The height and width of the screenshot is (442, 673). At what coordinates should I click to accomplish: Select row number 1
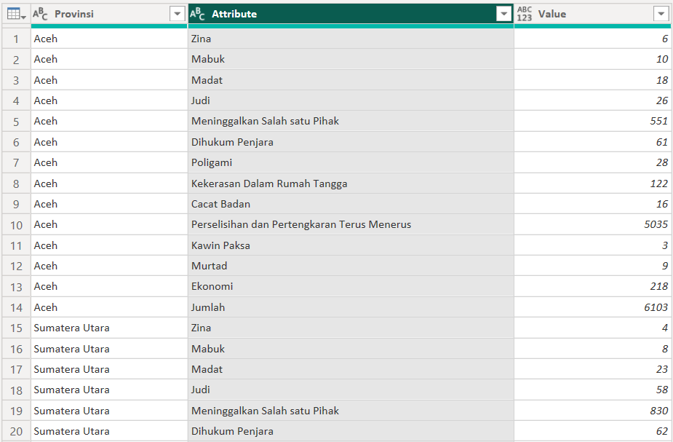coord(16,39)
